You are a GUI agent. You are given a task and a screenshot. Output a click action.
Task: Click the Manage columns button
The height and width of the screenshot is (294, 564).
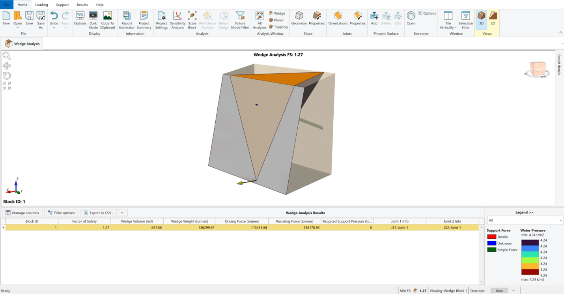click(22, 213)
